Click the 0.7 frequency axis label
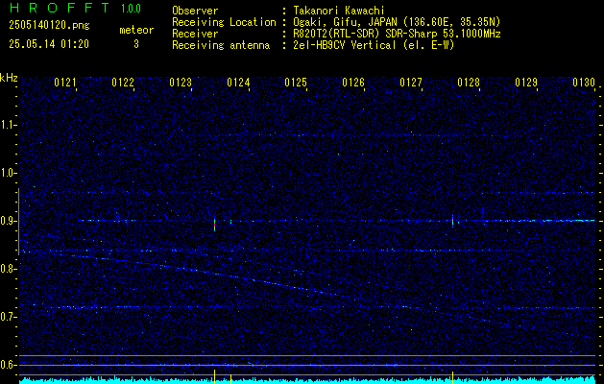 pos(8,317)
